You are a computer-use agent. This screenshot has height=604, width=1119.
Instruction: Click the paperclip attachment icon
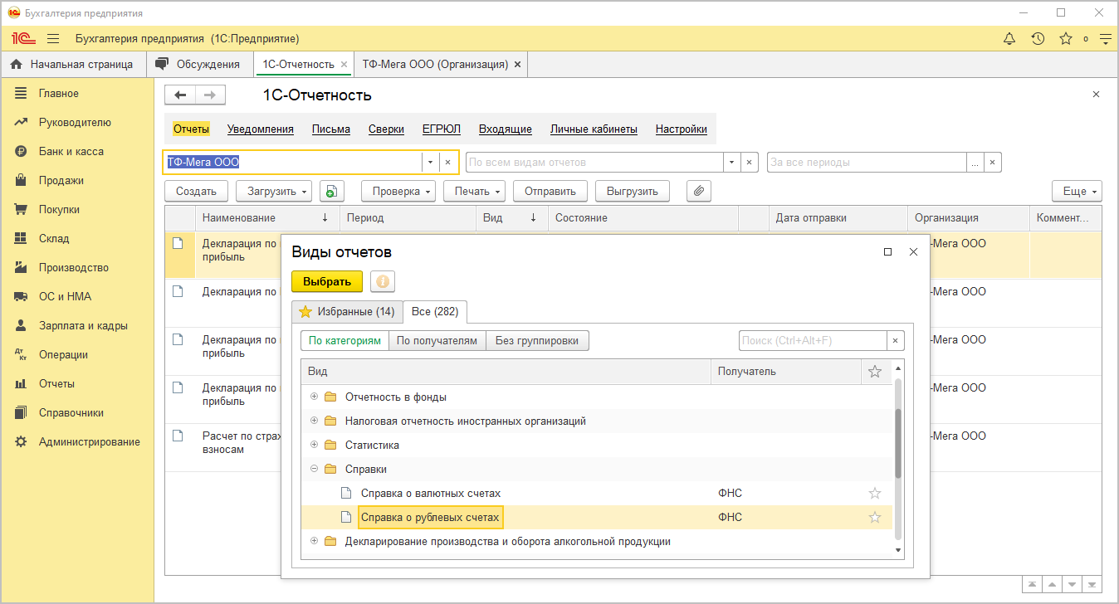pos(699,192)
